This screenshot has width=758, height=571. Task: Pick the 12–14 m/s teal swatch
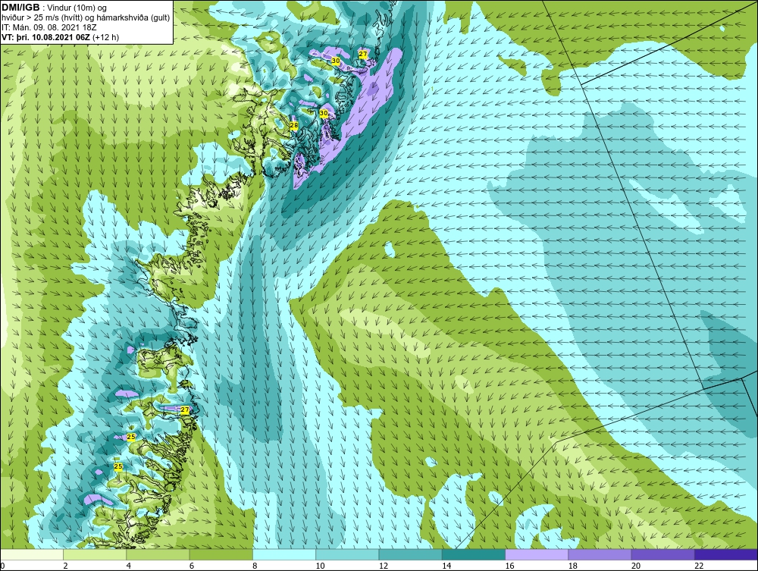[x=410, y=554]
